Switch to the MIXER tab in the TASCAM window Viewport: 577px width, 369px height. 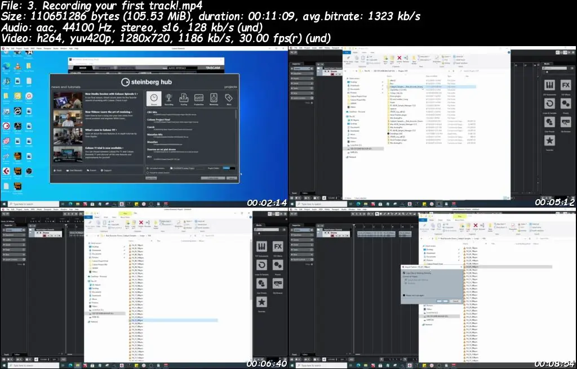click(x=83, y=67)
